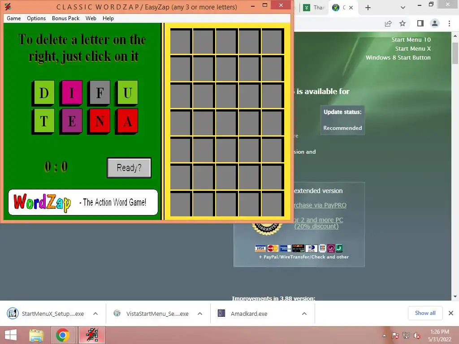Switch to Chrome on the taskbar
The image size is (459, 344).
(62, 335)
